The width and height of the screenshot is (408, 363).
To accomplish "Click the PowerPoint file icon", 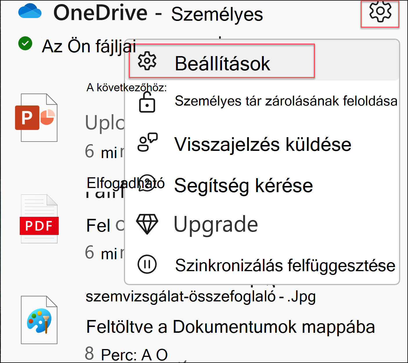I will (x=36, y=117).
